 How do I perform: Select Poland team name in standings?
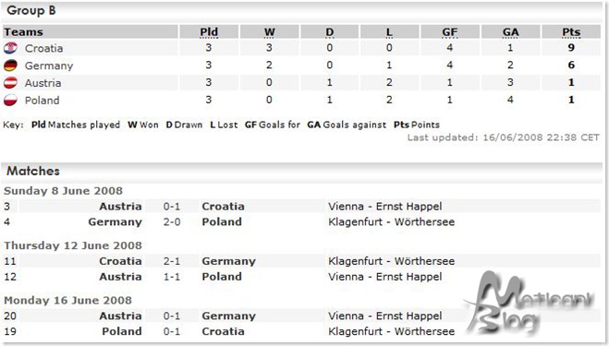[x=42, y=101]
